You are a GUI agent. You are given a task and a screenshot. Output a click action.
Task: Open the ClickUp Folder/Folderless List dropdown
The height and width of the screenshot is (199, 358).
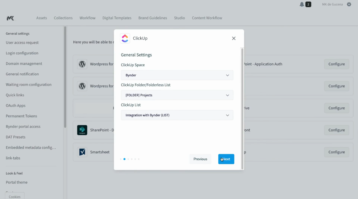point(177,95)
